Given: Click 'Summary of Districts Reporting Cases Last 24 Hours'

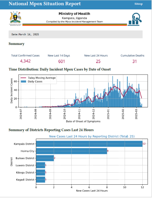Looking at the screenshot, I should tap(51, 130).
